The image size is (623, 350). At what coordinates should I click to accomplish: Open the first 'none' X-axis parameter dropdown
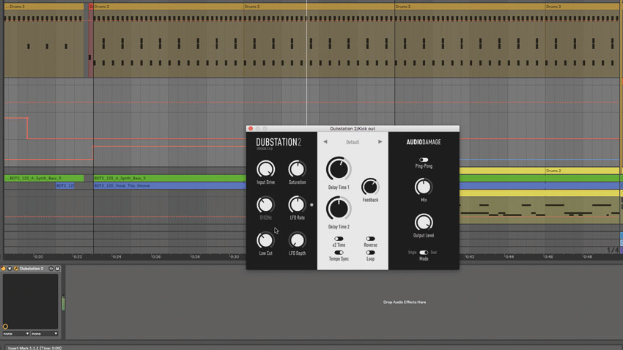point(16,334)
